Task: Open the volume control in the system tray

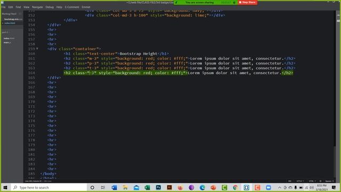Action: pyautogui.click(x=312, y=187)
